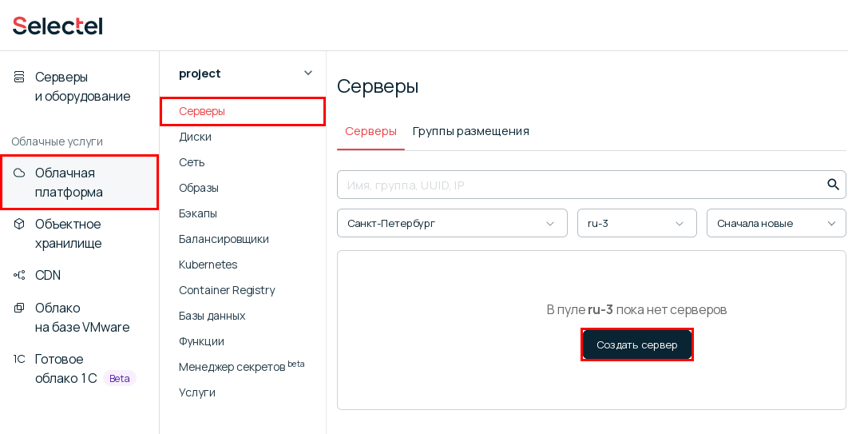The width and height of the screenshot is (848, 434).
Task: Click the object storage cube icon
Action: pos(19,224)
